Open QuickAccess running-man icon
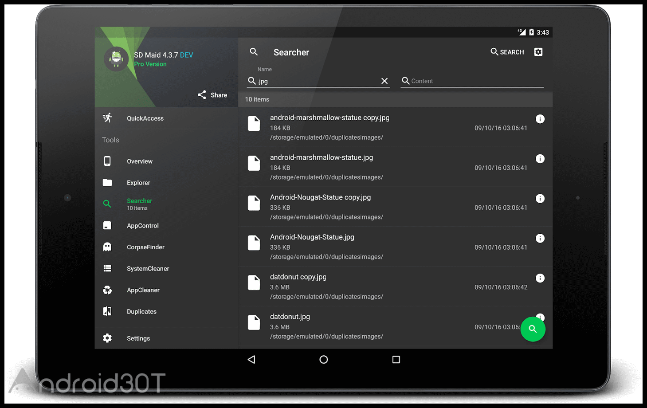The height and width of the screenshot is (408, 647). pos(107,118)
